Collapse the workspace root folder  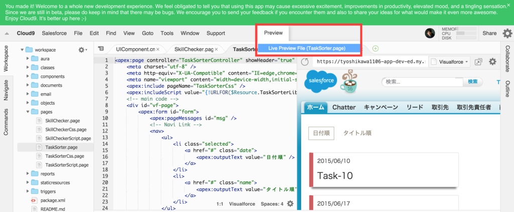tap(22, 50)
